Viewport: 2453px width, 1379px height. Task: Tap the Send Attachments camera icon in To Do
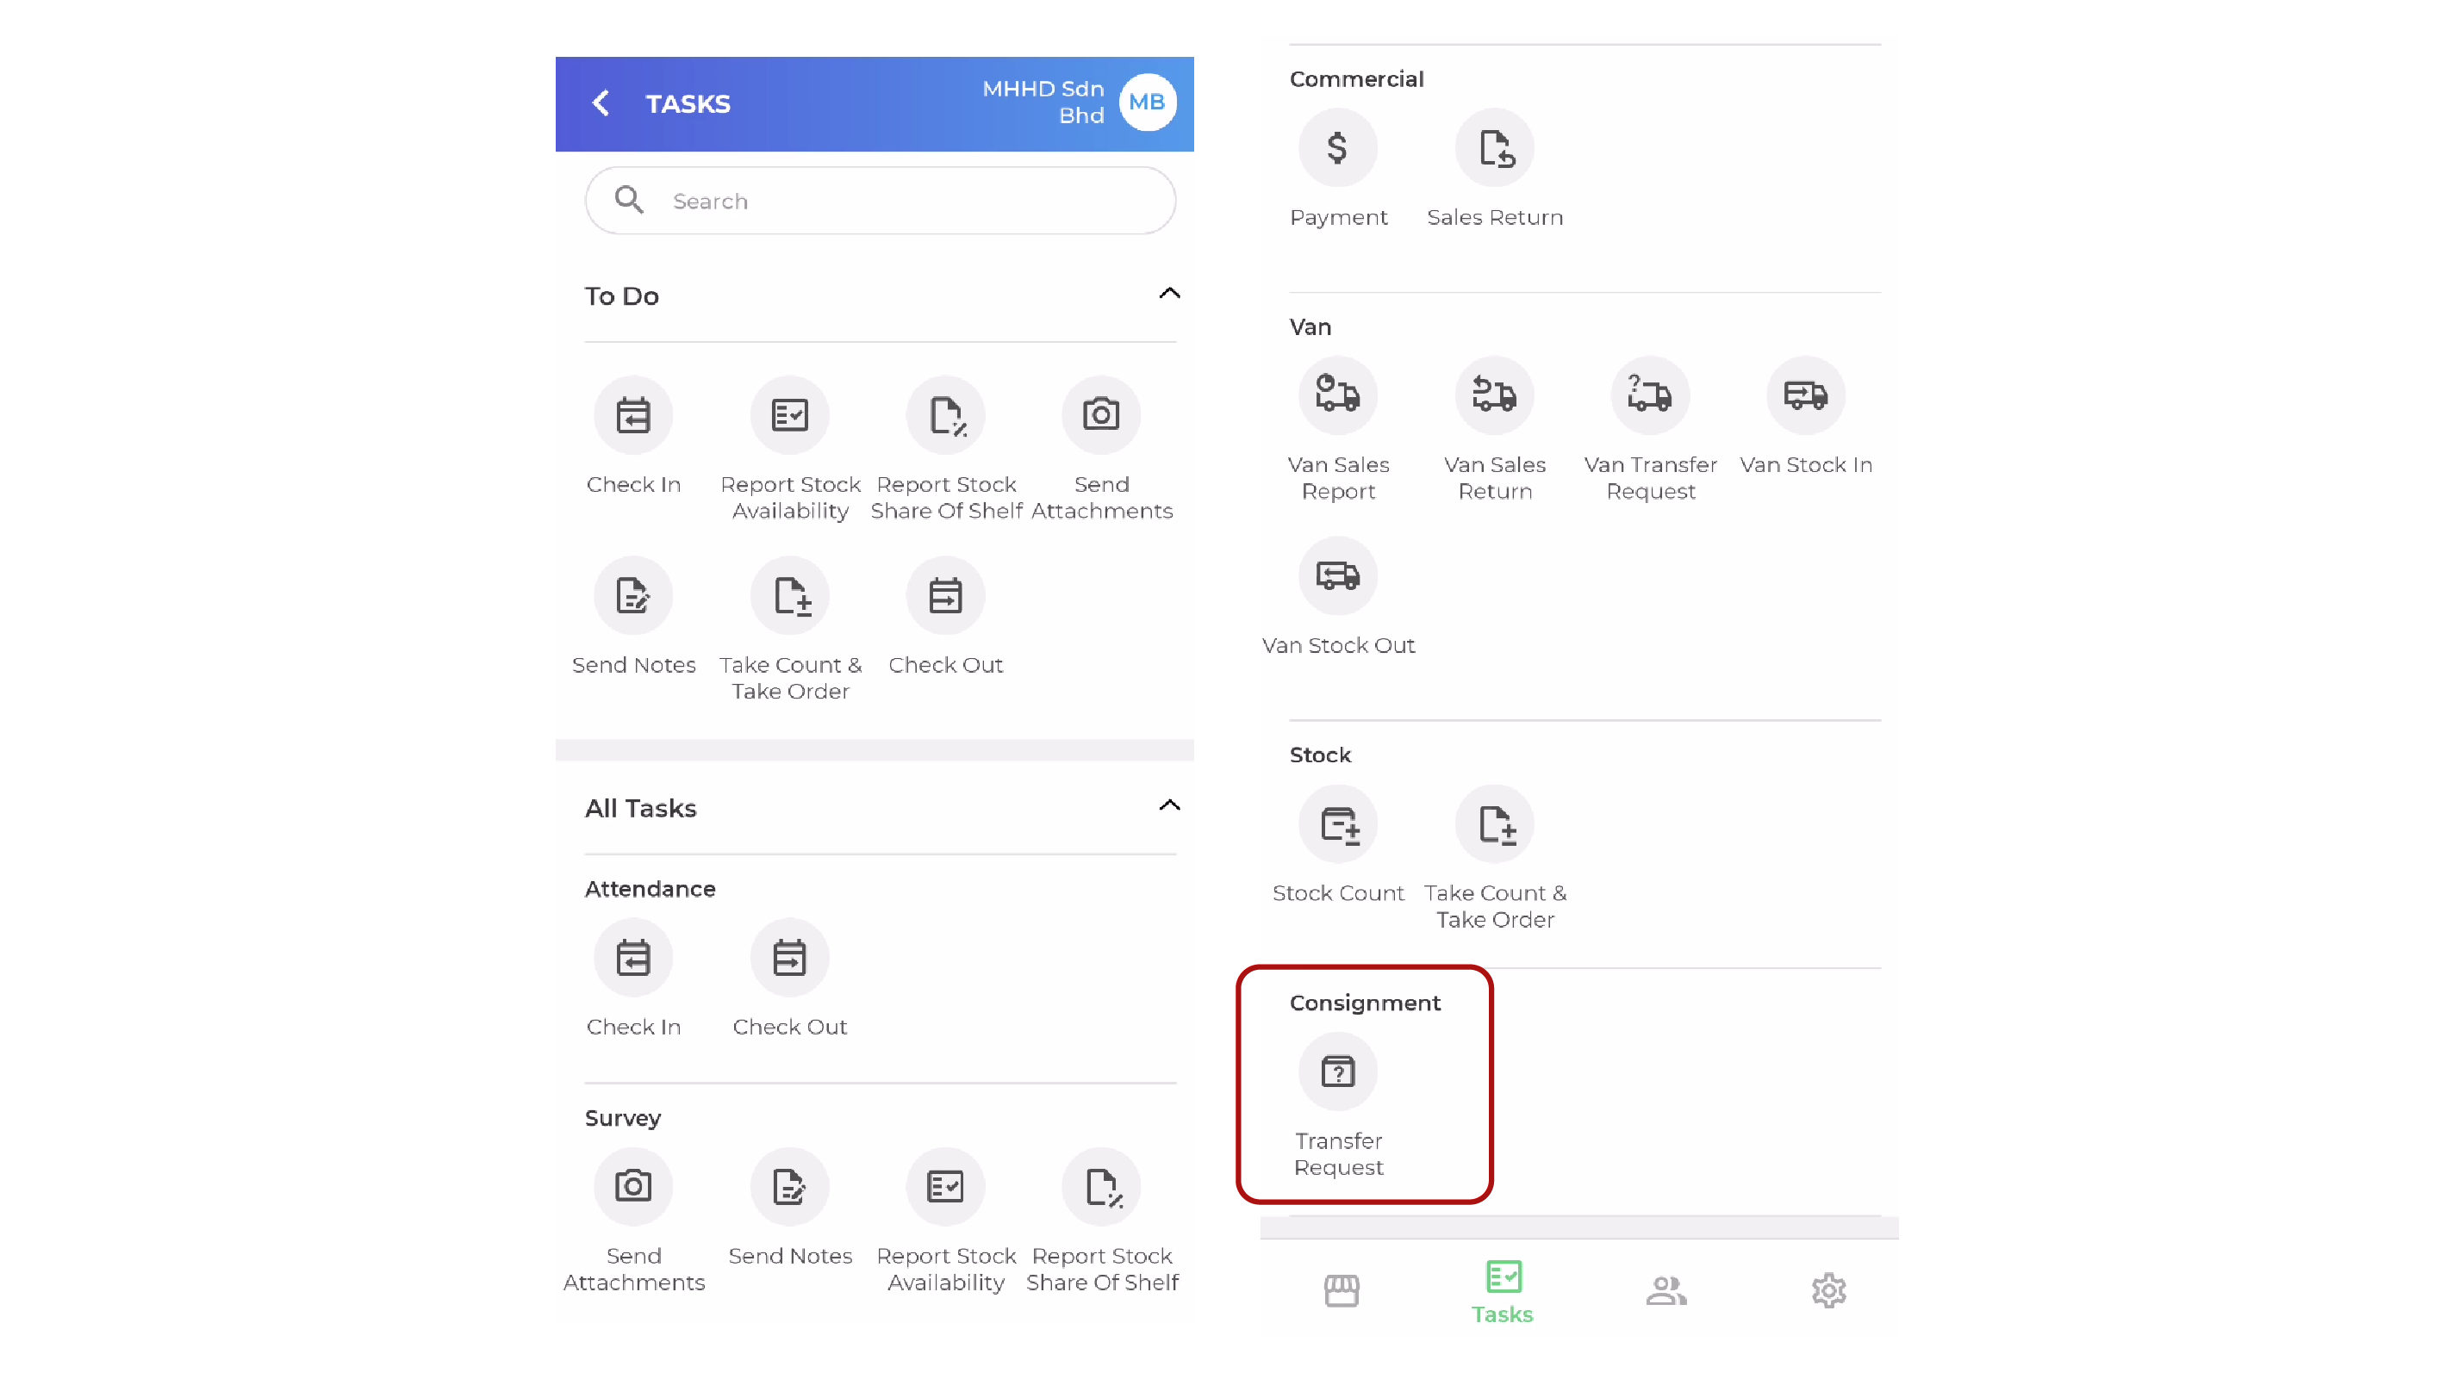click(1101, 415)
